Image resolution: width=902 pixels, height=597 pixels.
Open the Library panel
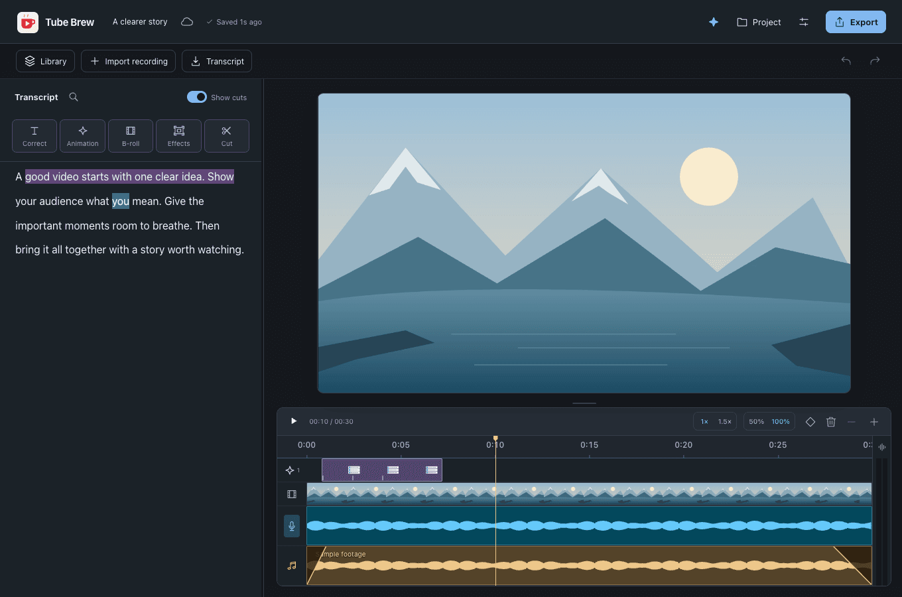[x=45, y=61]
